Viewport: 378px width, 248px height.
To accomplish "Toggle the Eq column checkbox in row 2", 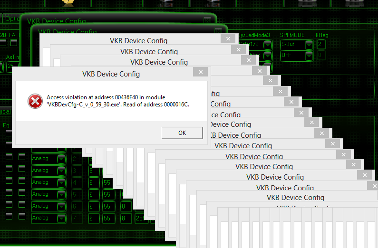I will tap(9, 157).
